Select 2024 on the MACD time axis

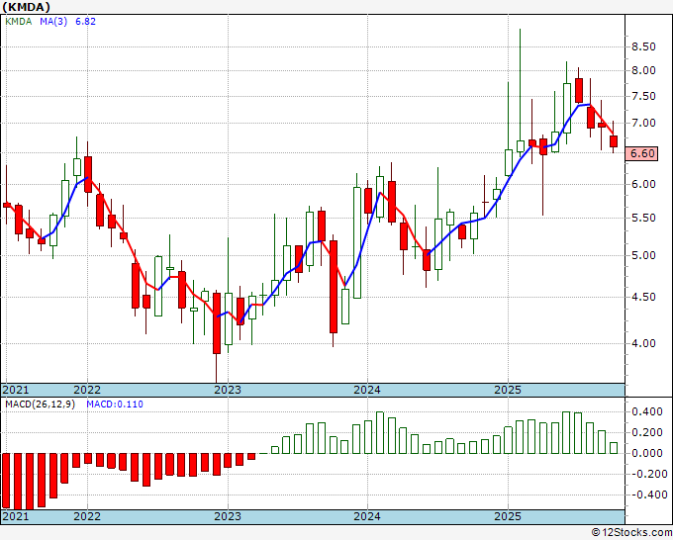coord(367,516)
